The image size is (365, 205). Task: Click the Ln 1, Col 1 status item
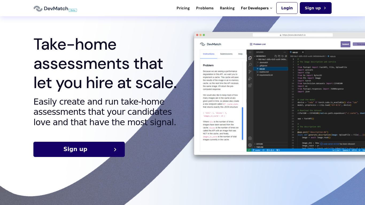click(336, 150)
